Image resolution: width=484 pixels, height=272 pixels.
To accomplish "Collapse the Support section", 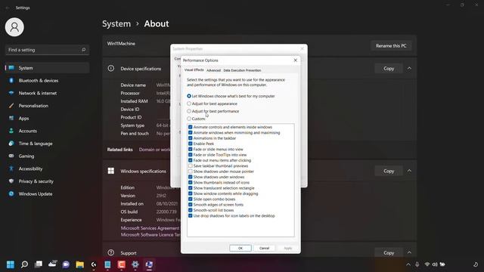I will tap(409, 252).
